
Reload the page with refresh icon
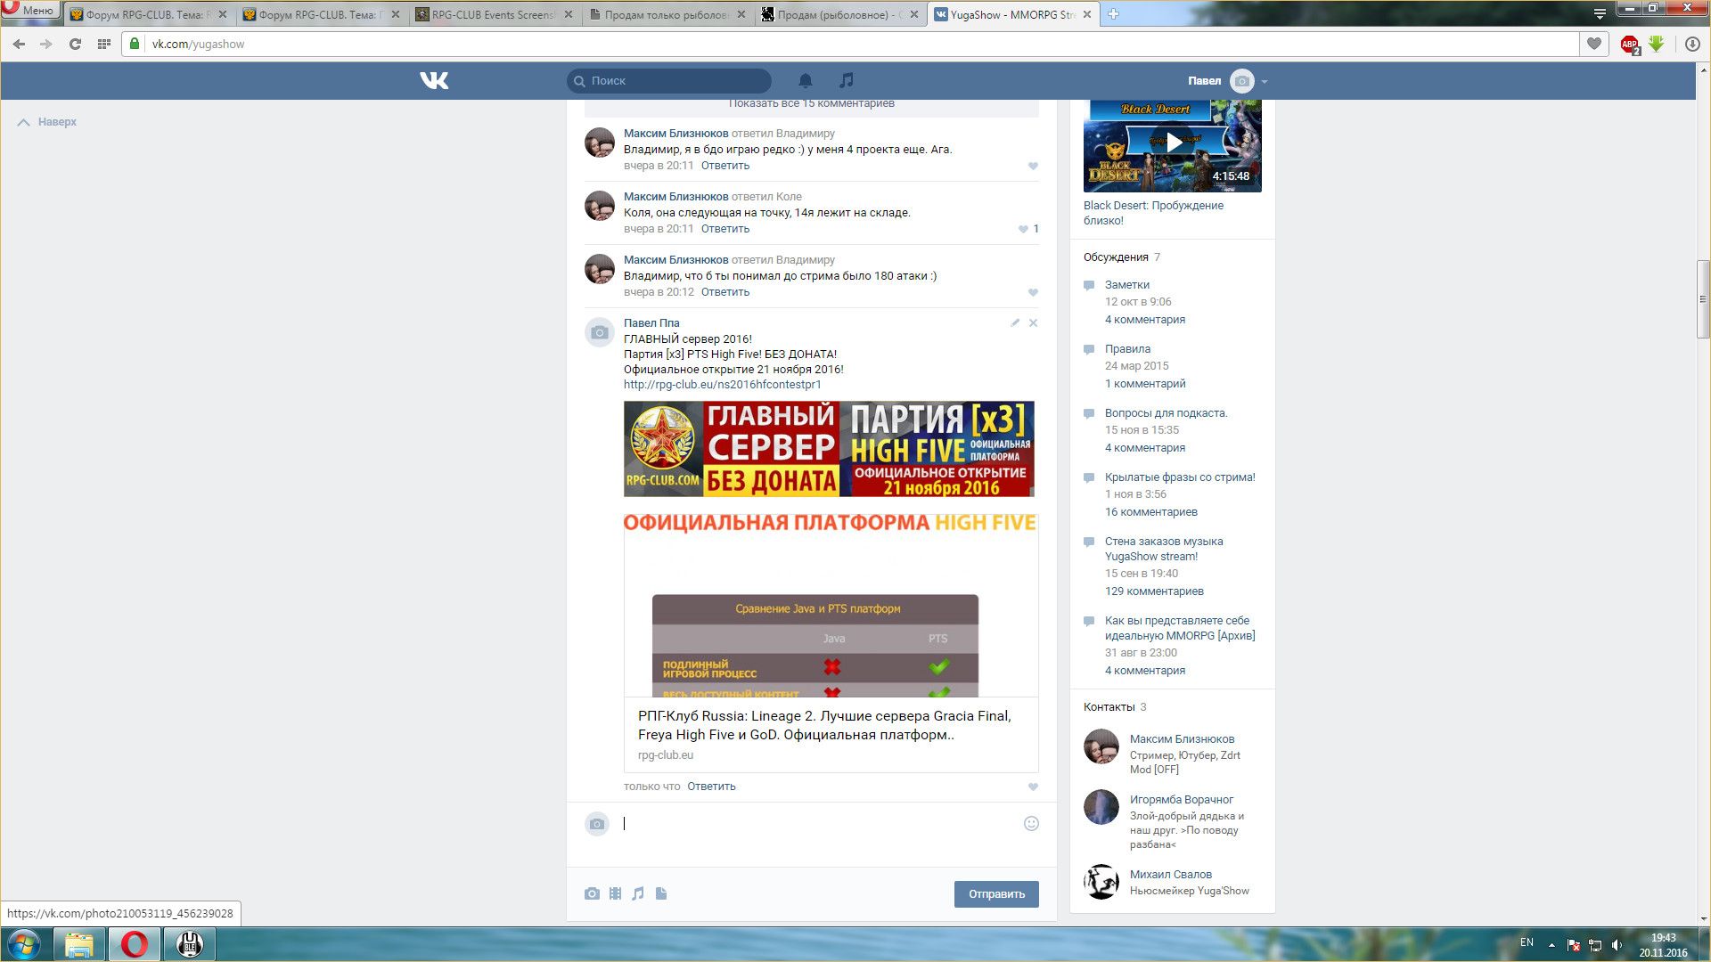[x=75, y=44]
